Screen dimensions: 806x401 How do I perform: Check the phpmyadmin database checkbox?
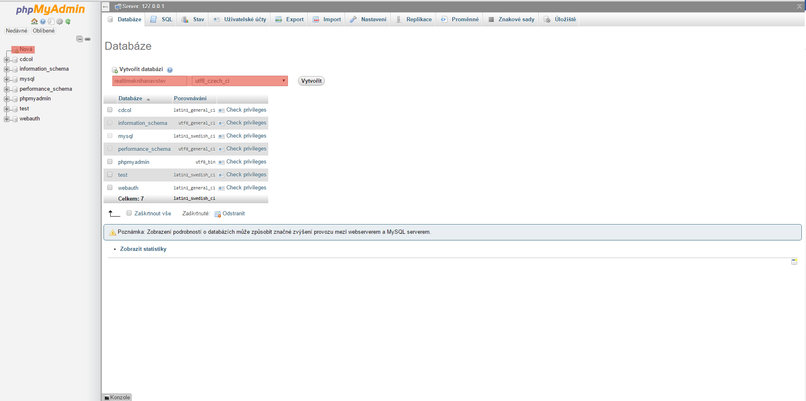coord(109,161)
